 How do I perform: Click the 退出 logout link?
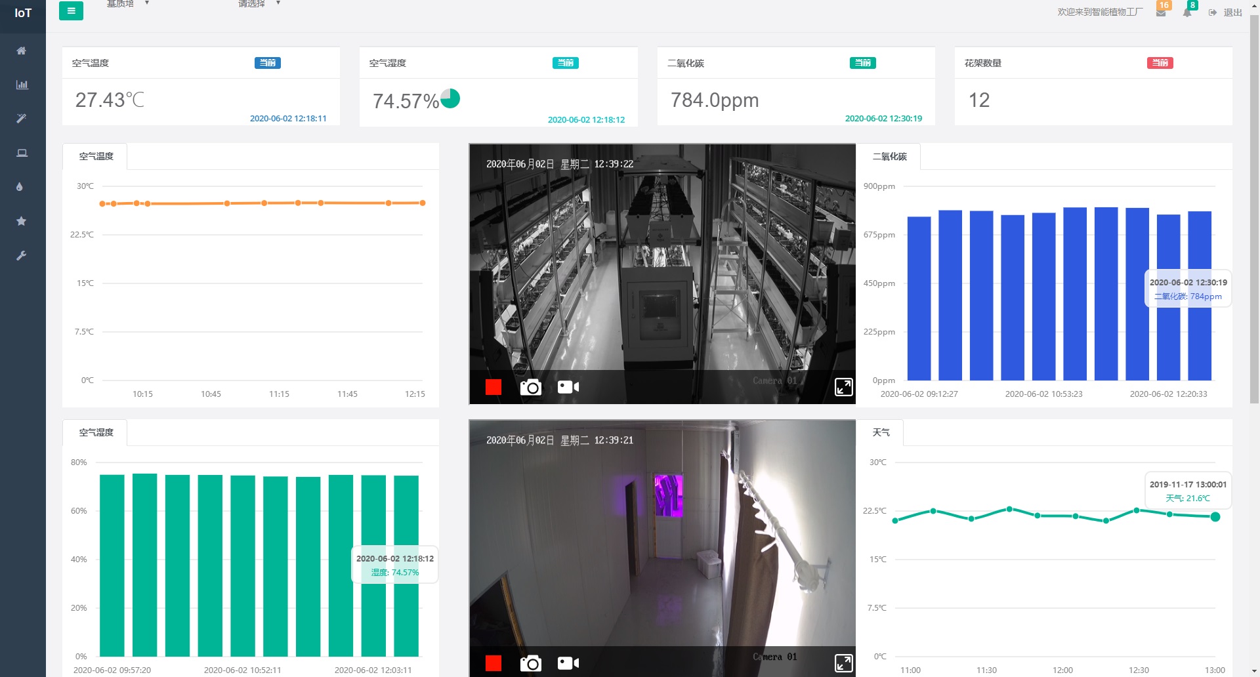pyautogui.click(x=1232, y=12)
